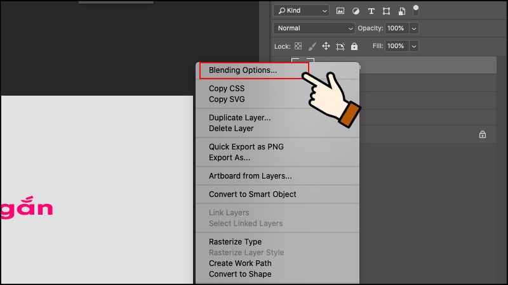The height and width of the screenshot is (285, 508).
Task: Click the pixel layer filter icon
Action: pos(340,11)
